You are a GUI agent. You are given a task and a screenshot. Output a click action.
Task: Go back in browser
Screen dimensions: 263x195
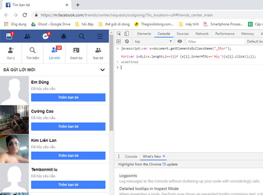point(6,15)
